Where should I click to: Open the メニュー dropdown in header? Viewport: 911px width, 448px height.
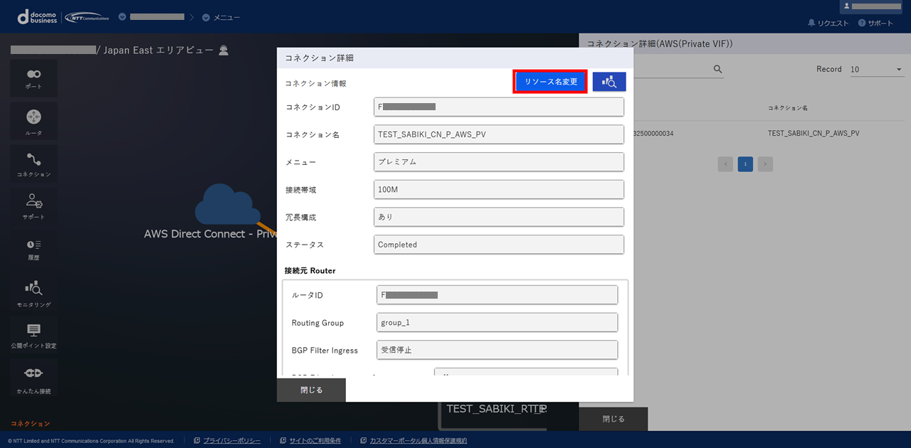[x=221, y=17]
